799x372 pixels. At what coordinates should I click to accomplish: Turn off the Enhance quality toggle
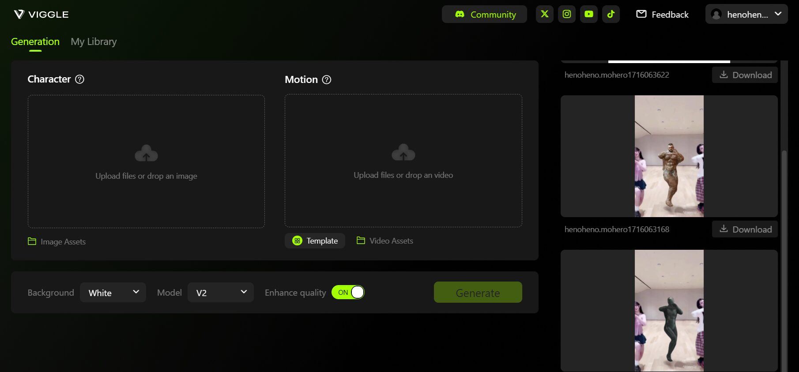click(348, 293)
